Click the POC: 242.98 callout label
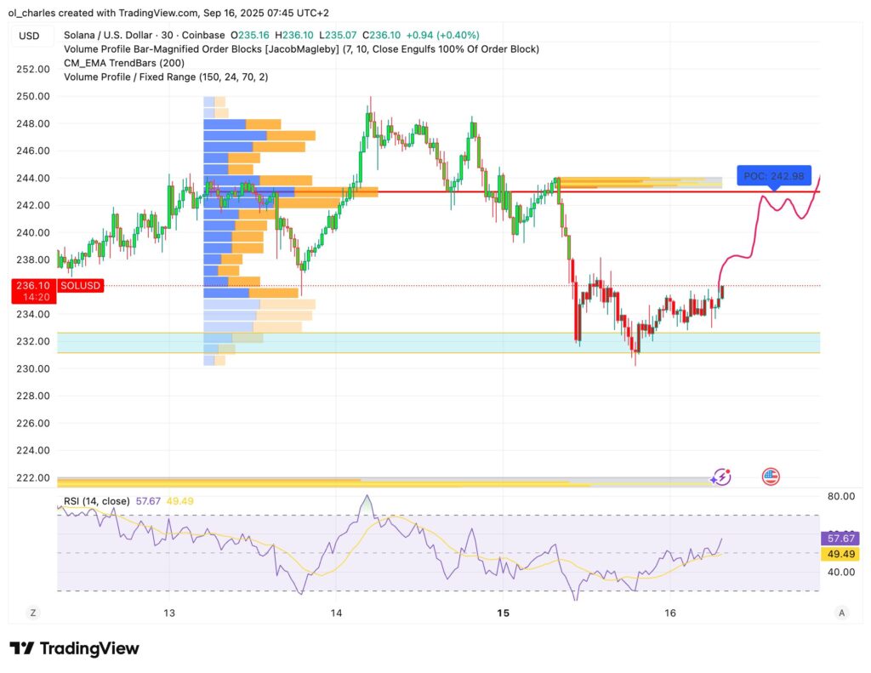871x673 pixels. 773,175
